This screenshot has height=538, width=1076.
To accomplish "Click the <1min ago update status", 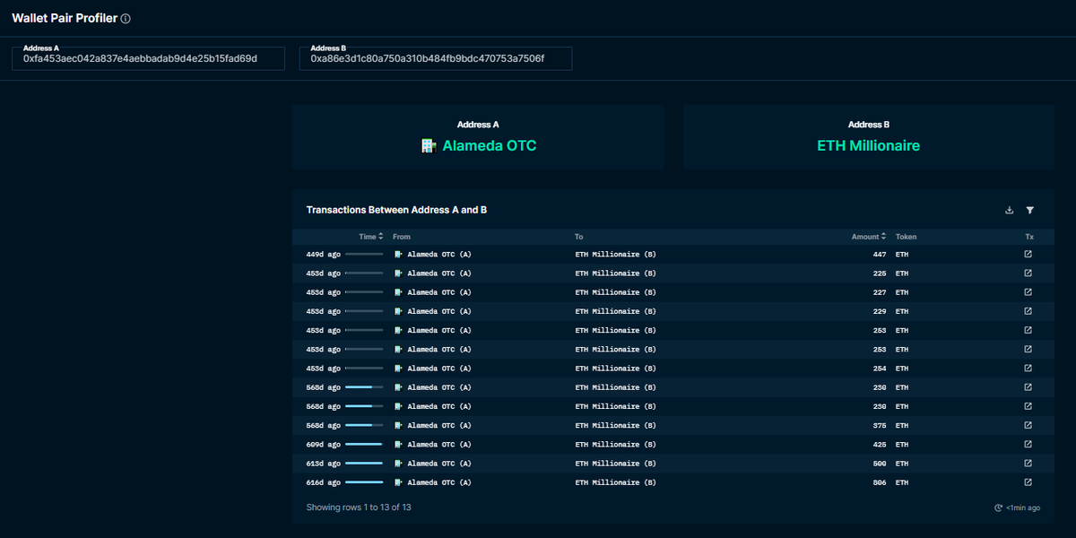I will (x=1023, y=508).
